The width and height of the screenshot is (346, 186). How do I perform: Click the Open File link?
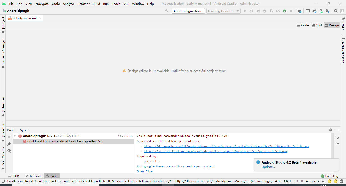pyautogui.click(x=145, y=171)
